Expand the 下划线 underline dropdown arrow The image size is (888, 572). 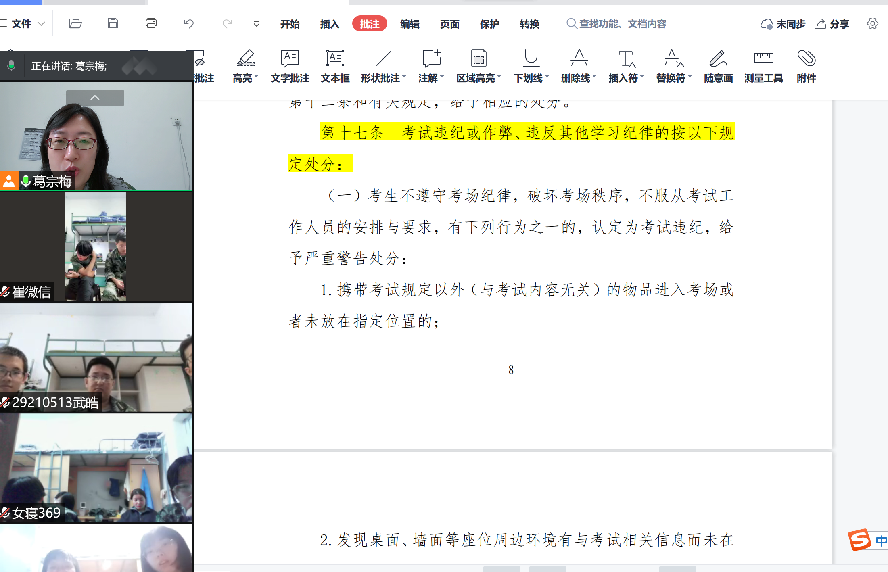tap(547, 76)
